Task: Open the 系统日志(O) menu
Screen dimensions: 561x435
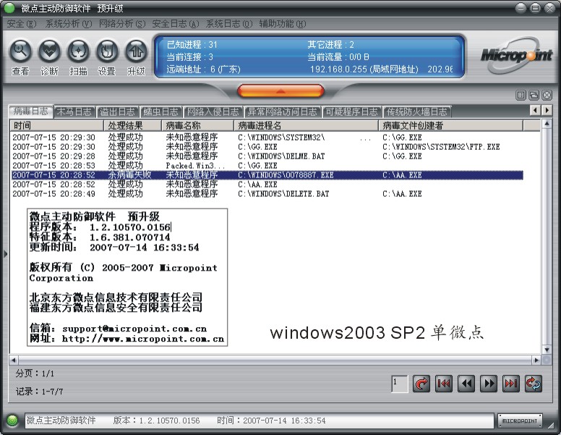Action: (x=228, y=24)
